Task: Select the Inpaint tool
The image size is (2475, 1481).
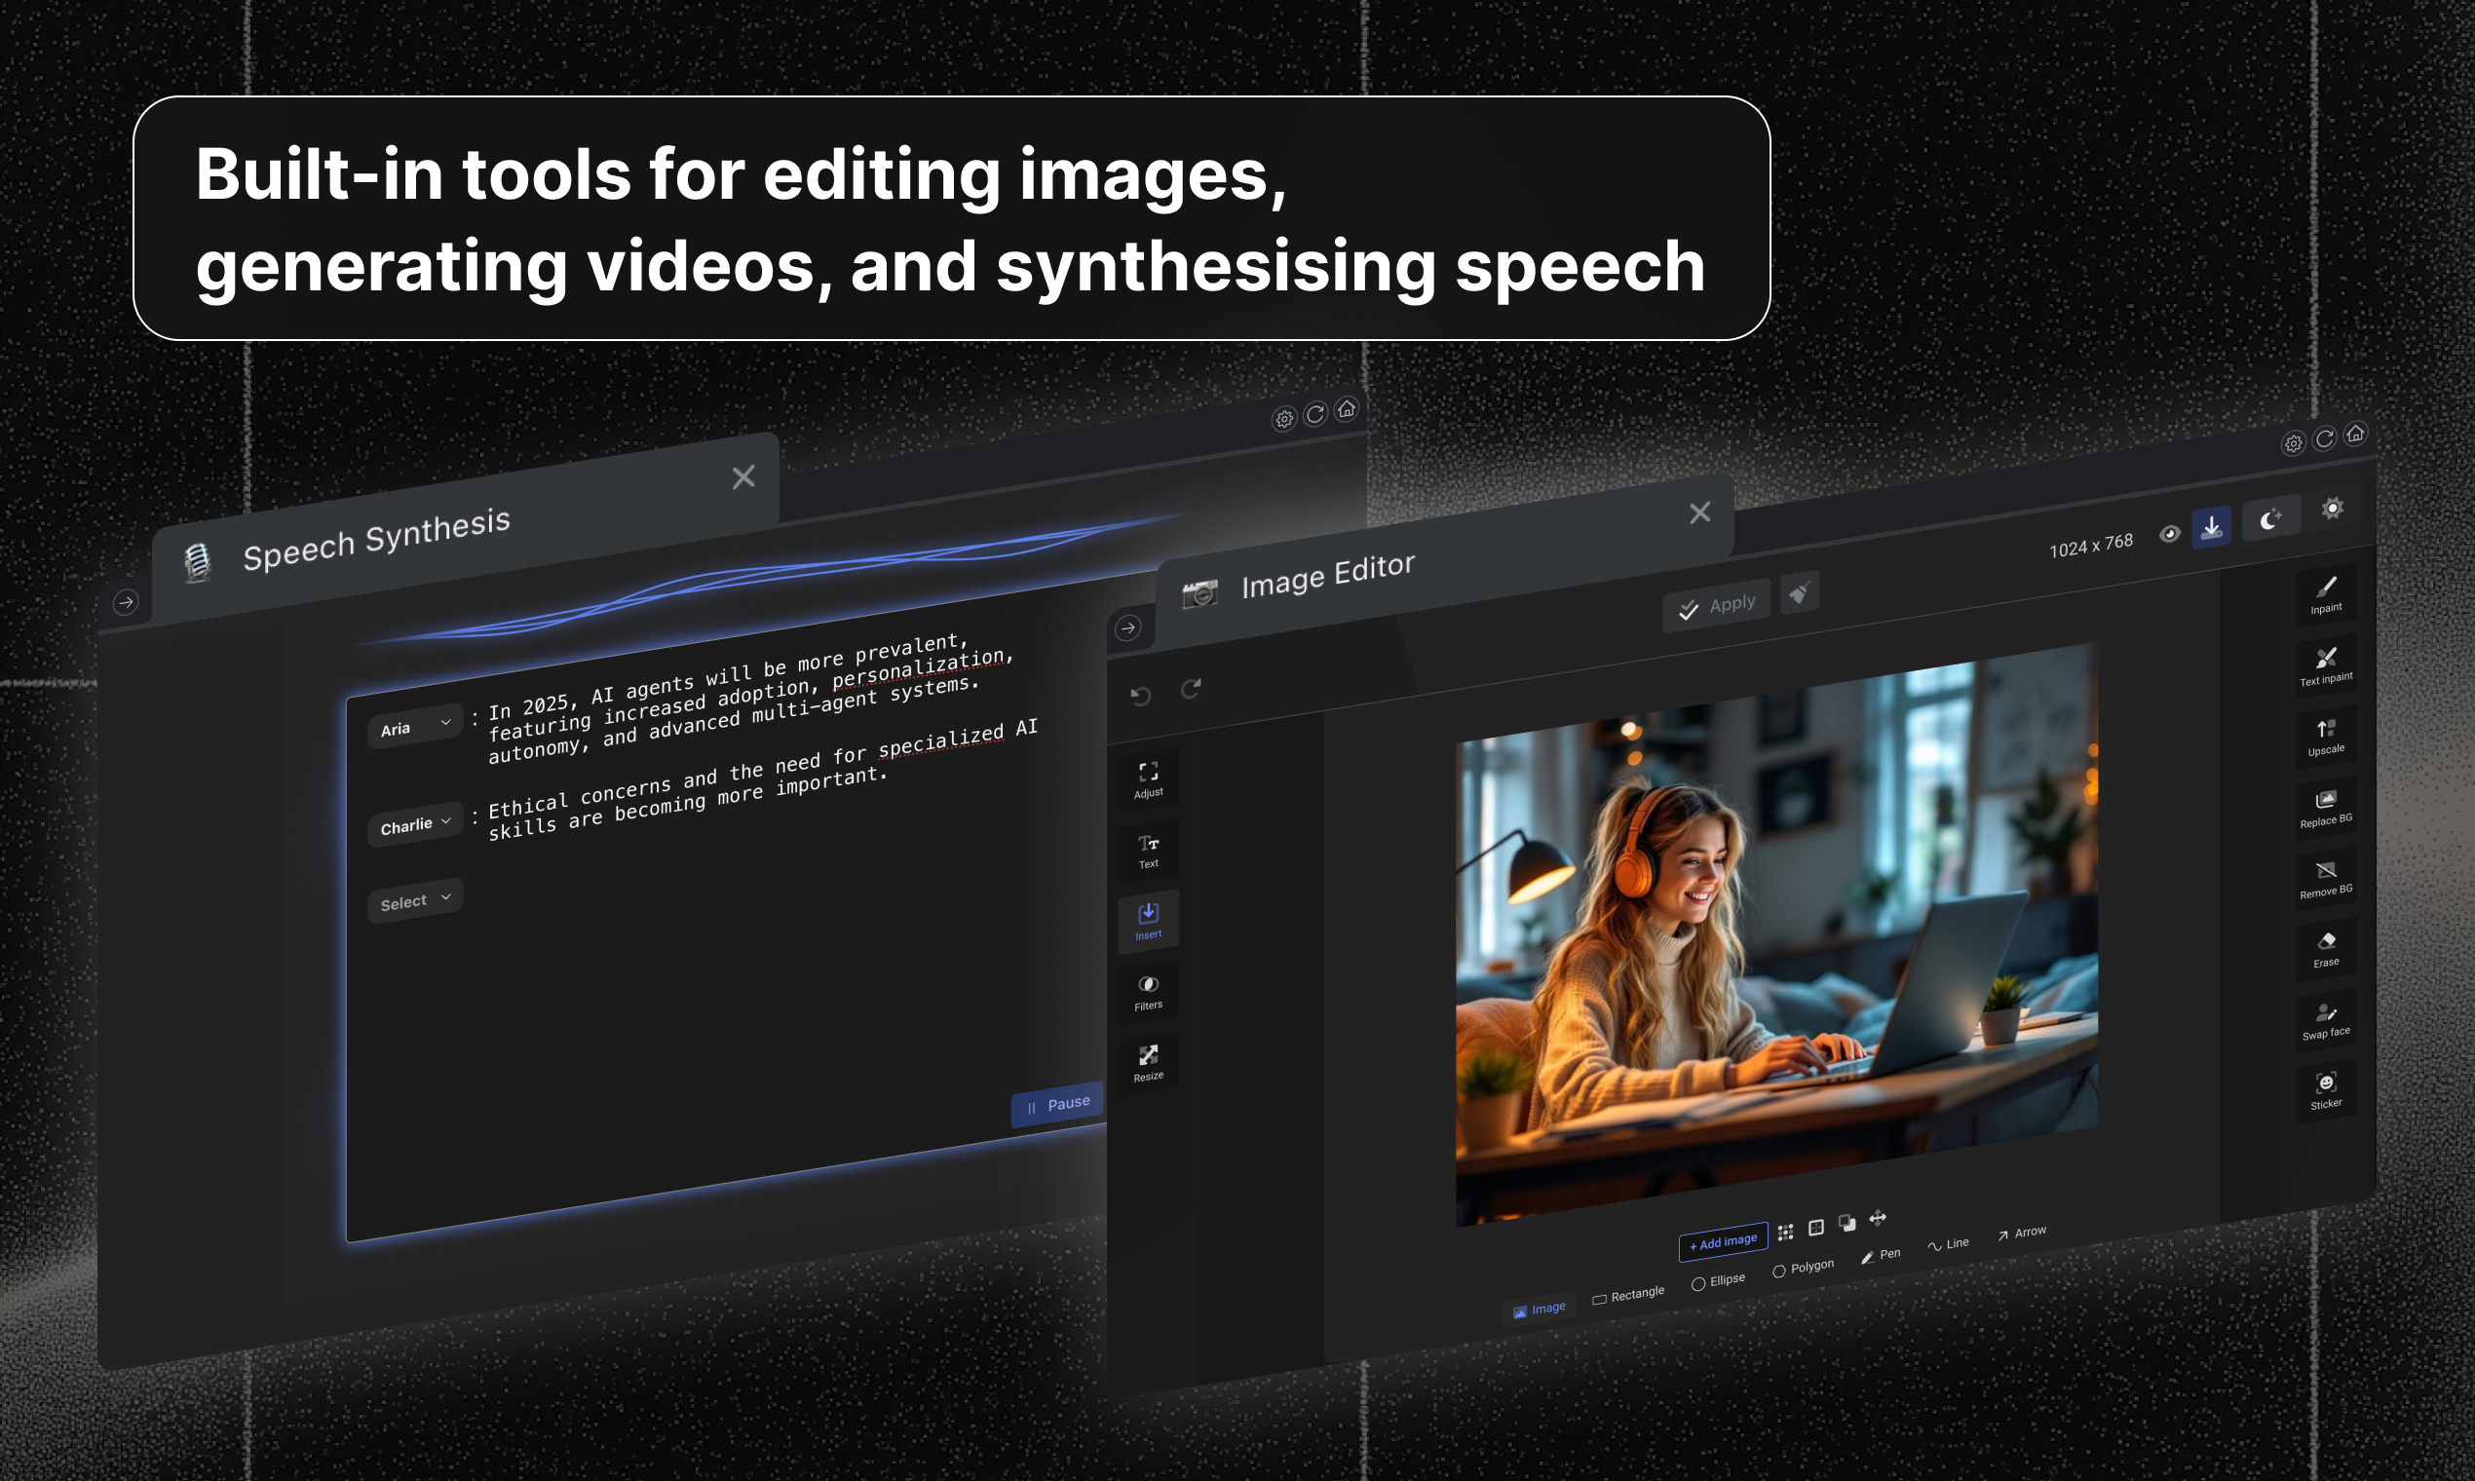Action: (x=2325, y=593)
